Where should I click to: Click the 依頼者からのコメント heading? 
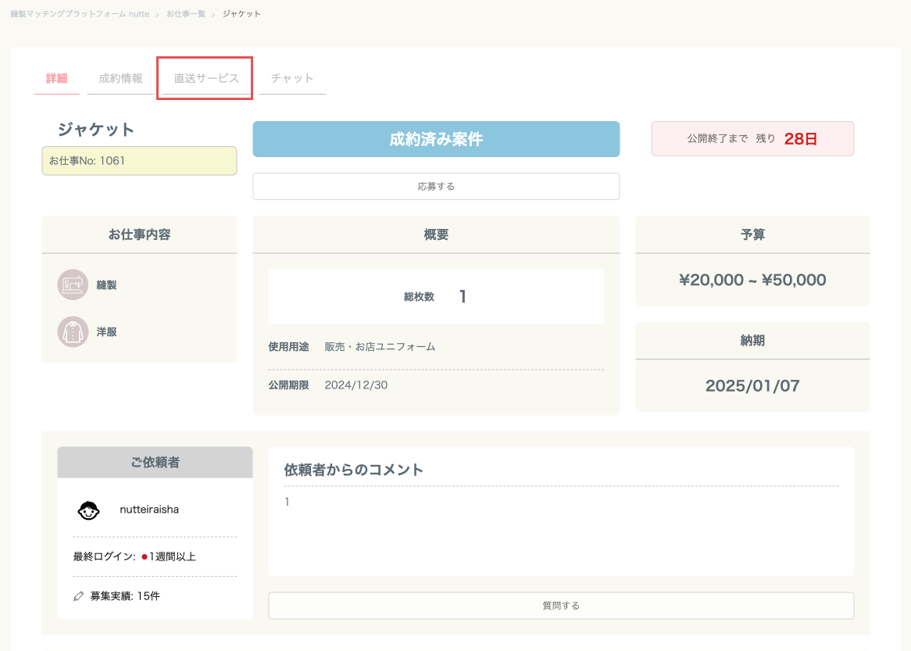[353, 470]
